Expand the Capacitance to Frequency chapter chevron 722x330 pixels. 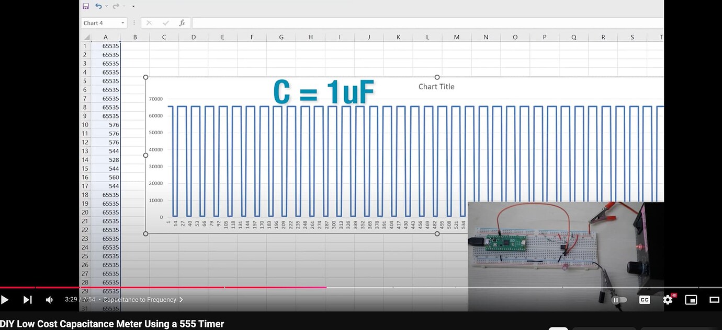click(181, 300)
